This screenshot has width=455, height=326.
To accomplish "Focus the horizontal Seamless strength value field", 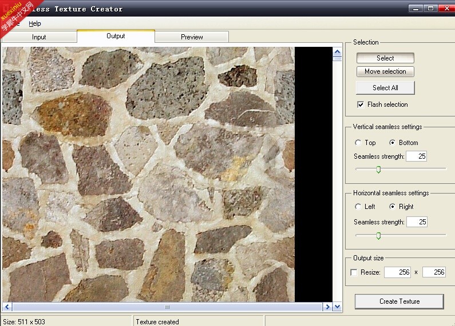I will click(x=417, y=222).
